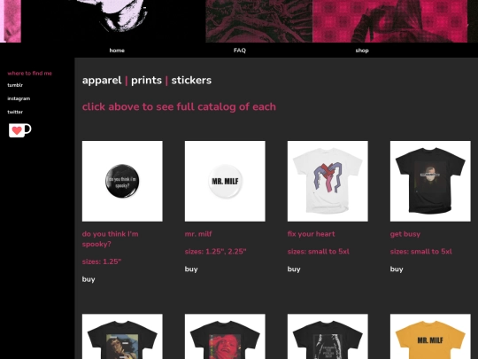
Task: Buy the do you think I'm spooky button
Action: (89, 279)
